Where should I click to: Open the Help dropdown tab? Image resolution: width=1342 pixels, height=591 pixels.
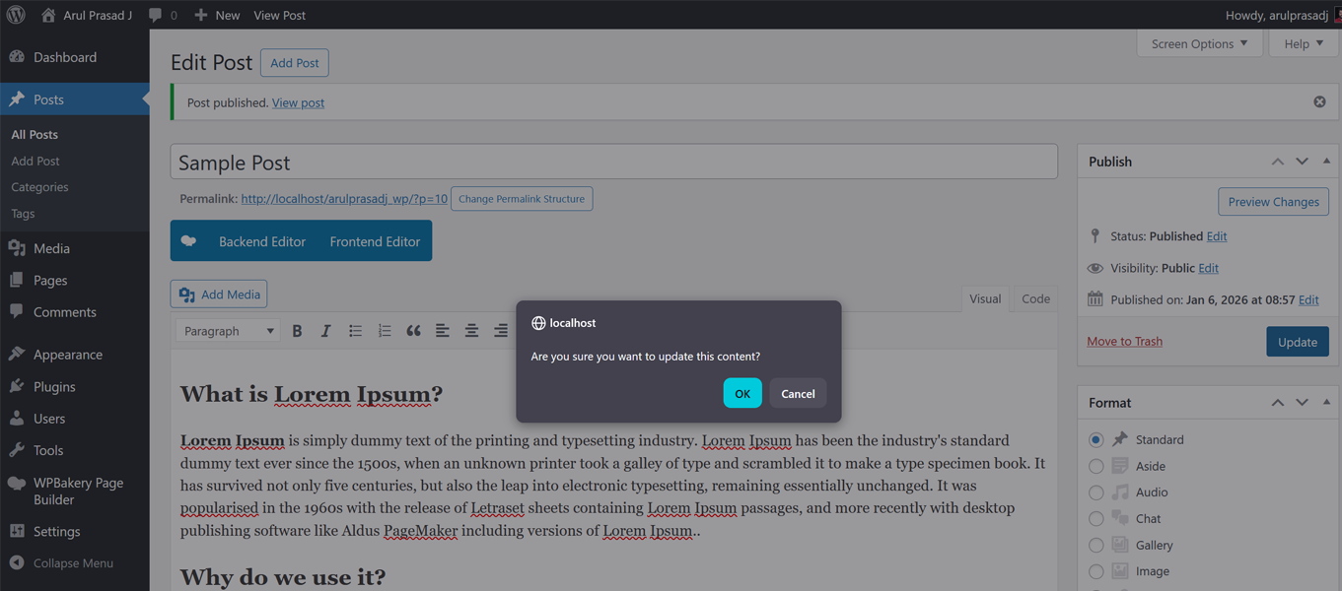[1304, 43]
